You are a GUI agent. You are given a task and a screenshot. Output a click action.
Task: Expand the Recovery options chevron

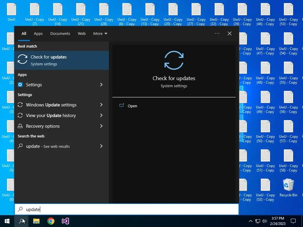pyautogui.click(x=101, y=126)
